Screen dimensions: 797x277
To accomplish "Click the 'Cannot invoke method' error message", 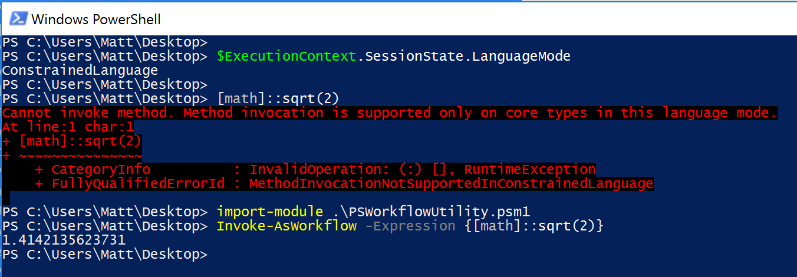I will (x=390, y=113).
